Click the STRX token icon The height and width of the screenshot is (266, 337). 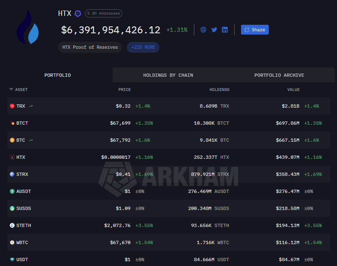click(x=12, y=174)
